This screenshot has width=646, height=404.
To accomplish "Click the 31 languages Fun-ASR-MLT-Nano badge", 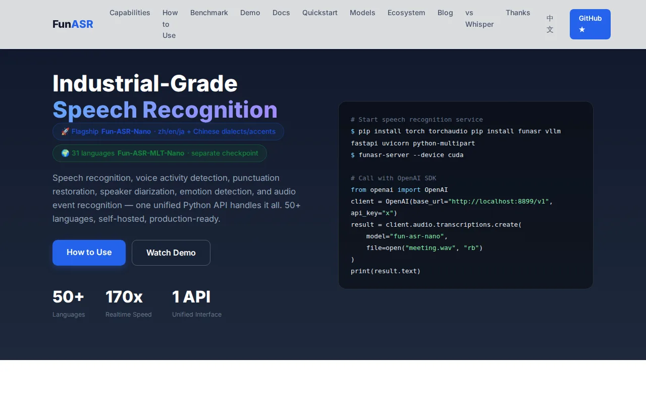I will click(x=159, y=154).
